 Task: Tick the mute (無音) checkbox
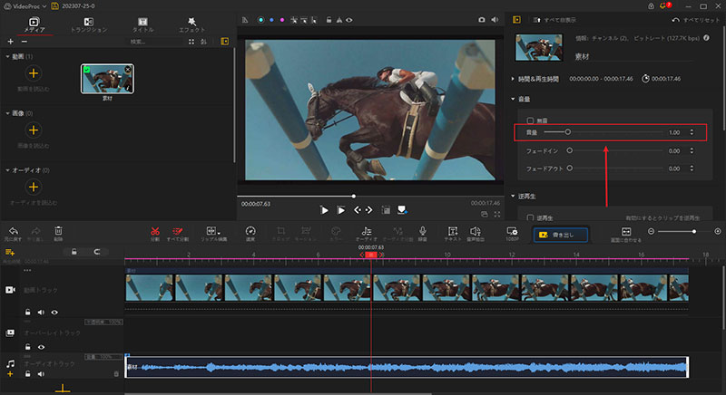[x=530, y=120]
